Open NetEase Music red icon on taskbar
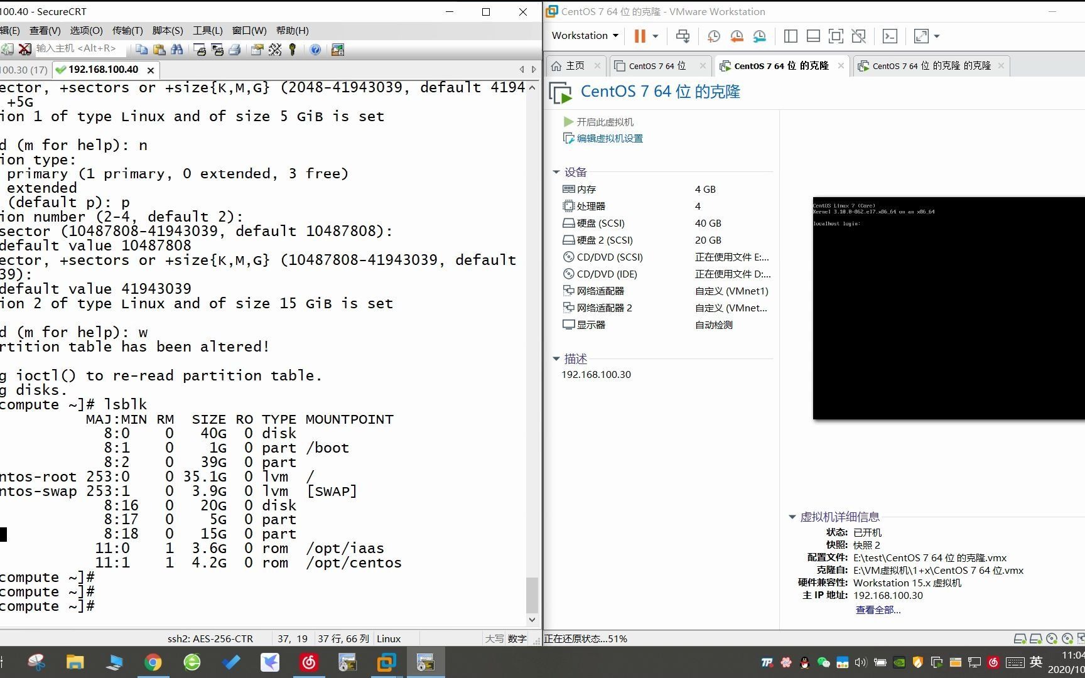Viewport: 1085px width, 678px height. click(x=309, y=662)
